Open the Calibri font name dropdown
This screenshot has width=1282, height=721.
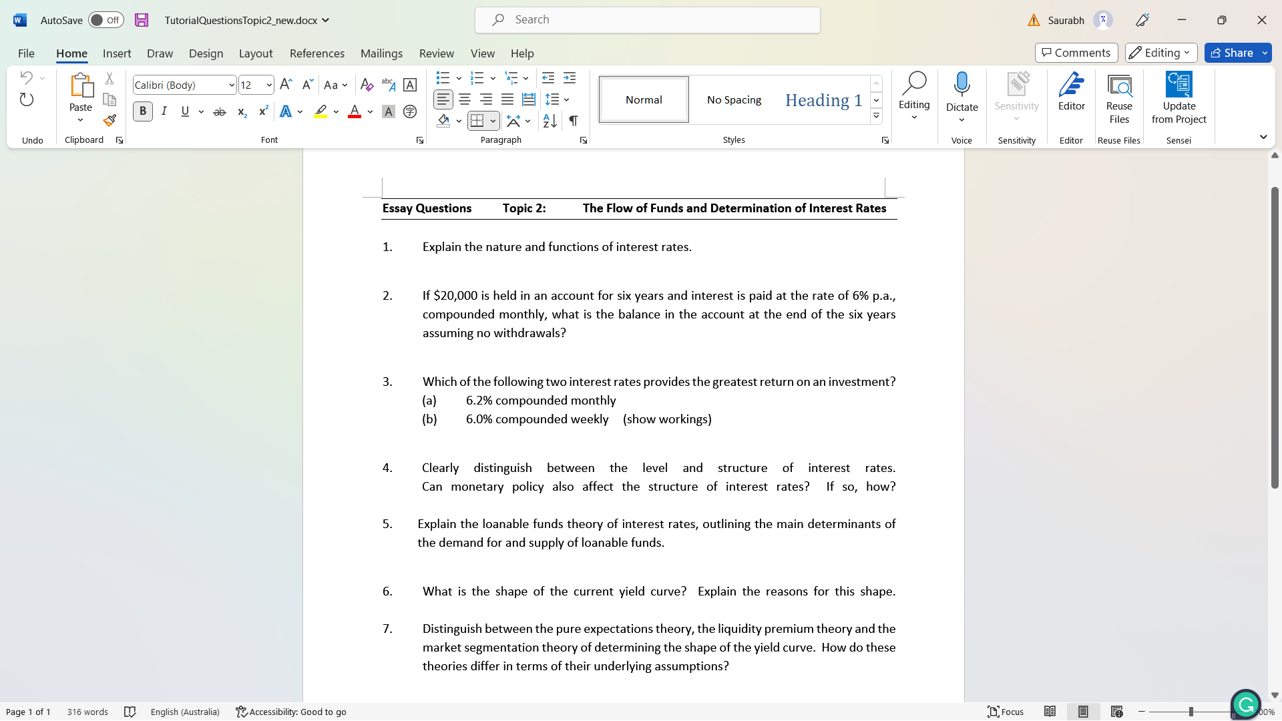pos(231,85)
